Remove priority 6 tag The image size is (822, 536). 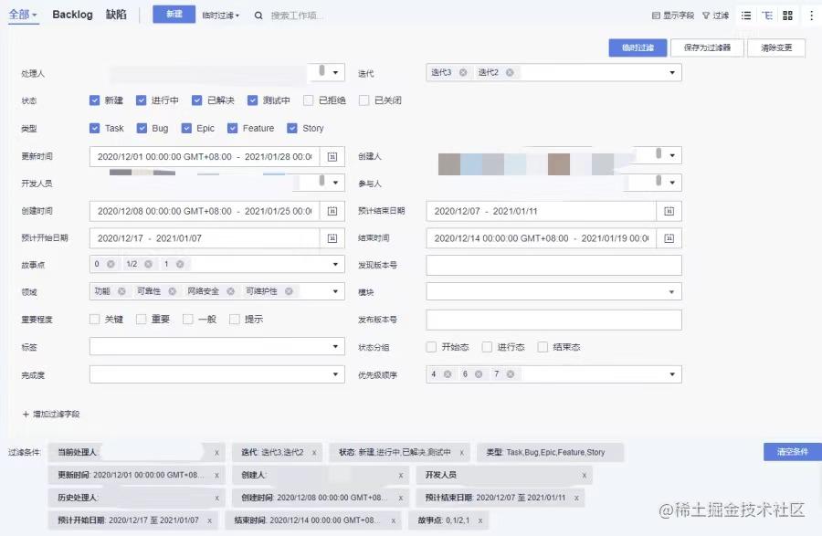479,374
